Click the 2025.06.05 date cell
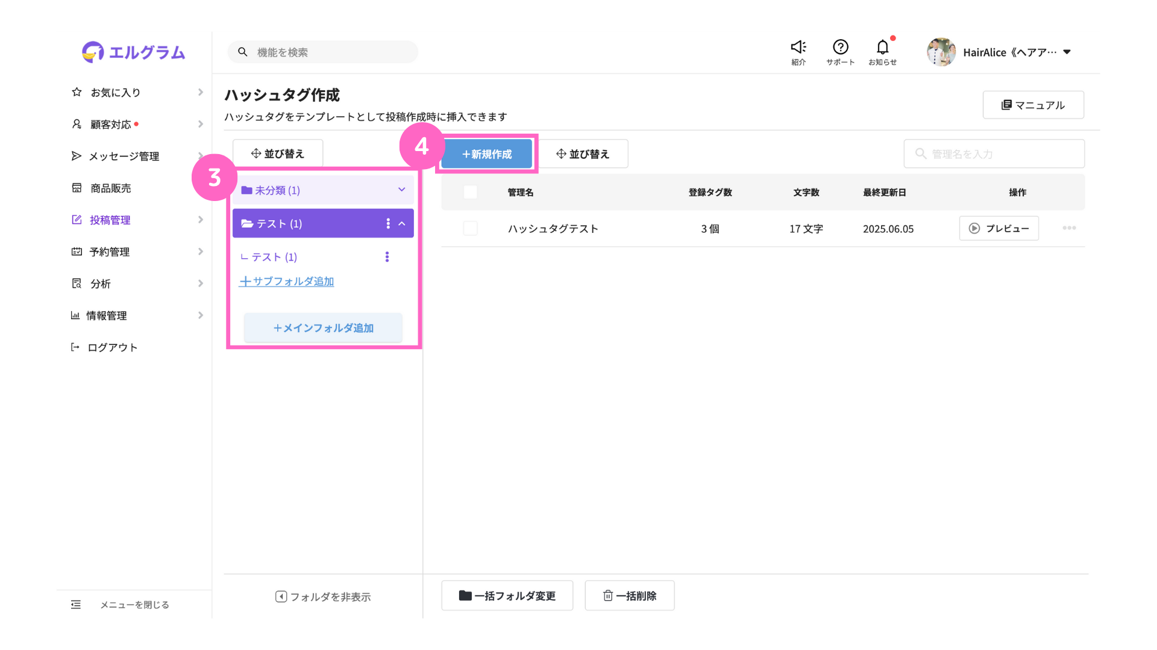The image size is (1157, 650). tap(888, 229)
